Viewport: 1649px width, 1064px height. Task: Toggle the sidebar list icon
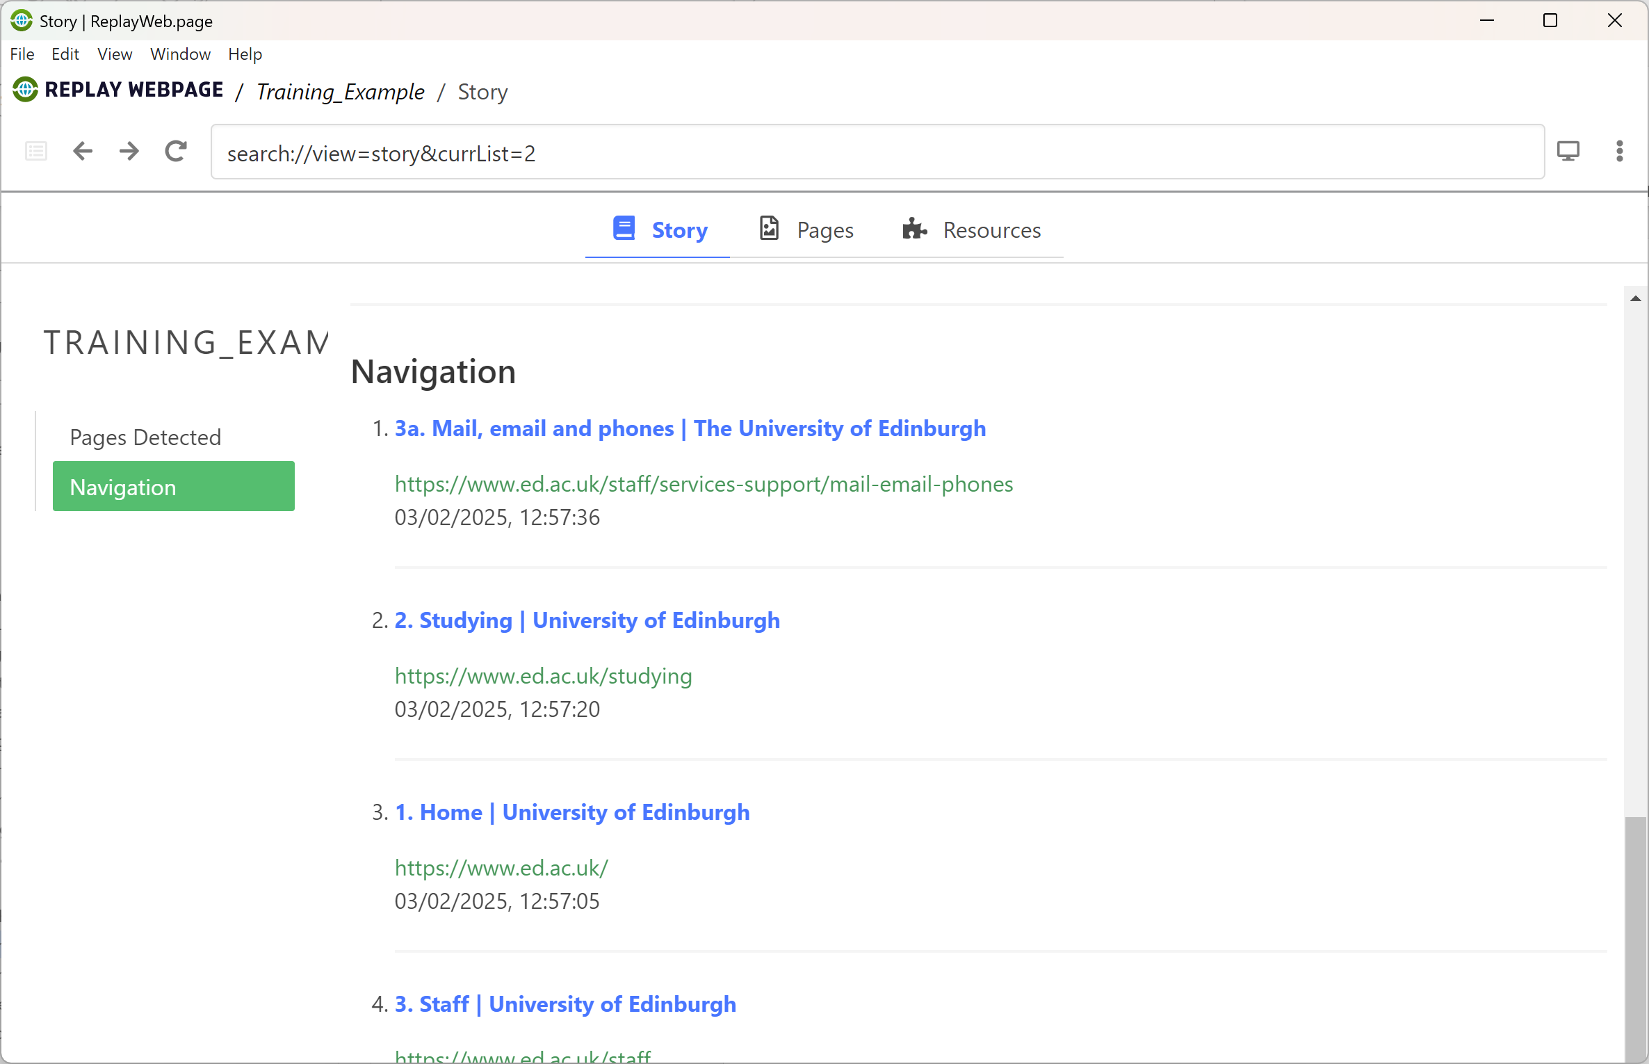36,152
